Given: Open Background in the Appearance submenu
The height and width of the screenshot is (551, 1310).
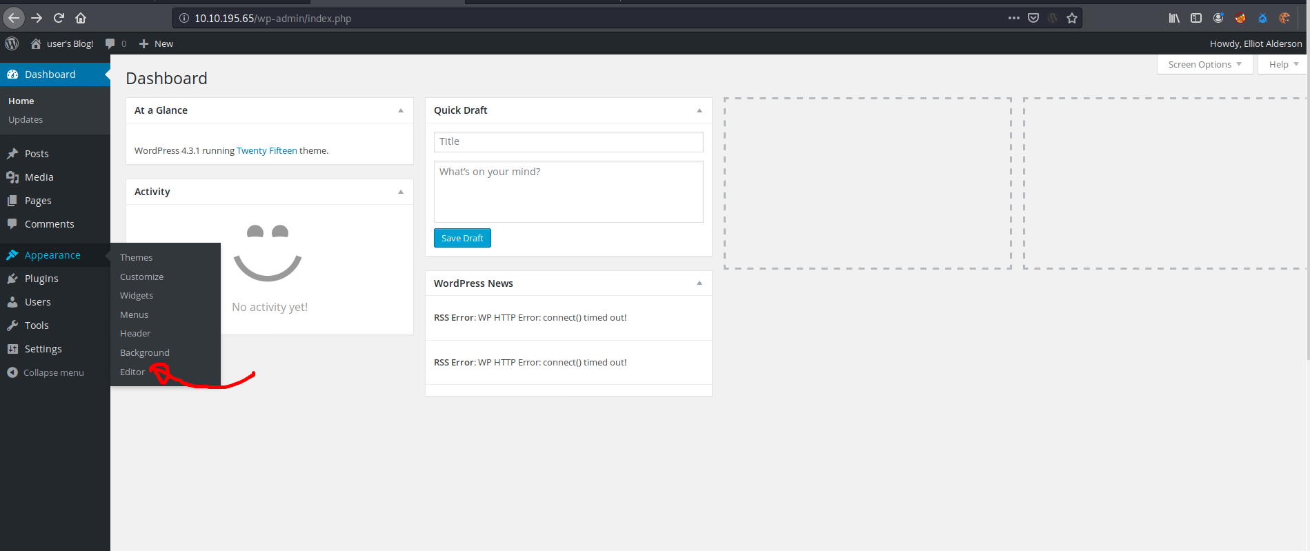Looking at the screenshot, I should (x=145, y=352).
